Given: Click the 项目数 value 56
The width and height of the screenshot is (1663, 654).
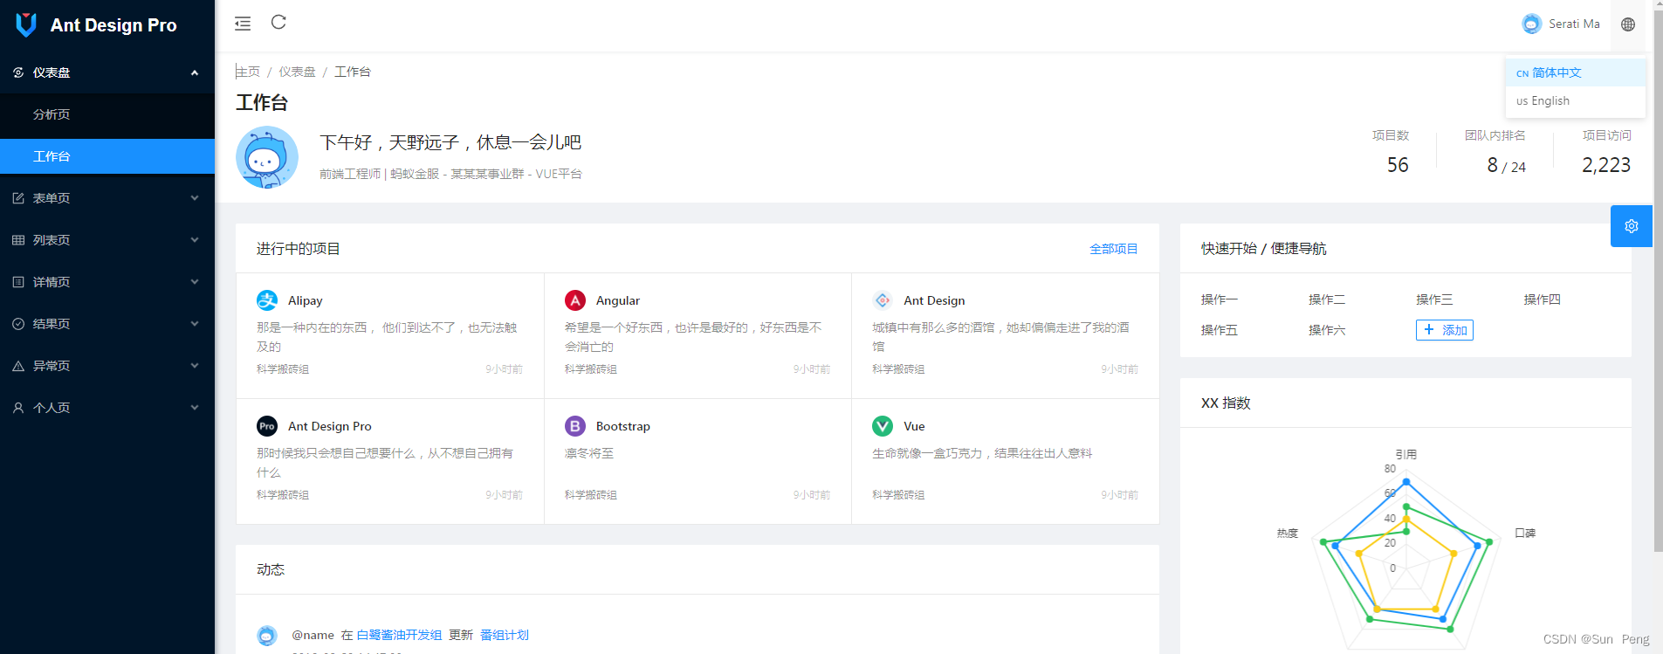Looking at the screenshot, I should (x=1398, y=165).
